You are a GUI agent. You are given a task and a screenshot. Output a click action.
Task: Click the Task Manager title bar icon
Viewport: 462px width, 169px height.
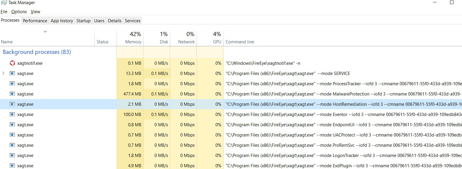click(4, 2)
